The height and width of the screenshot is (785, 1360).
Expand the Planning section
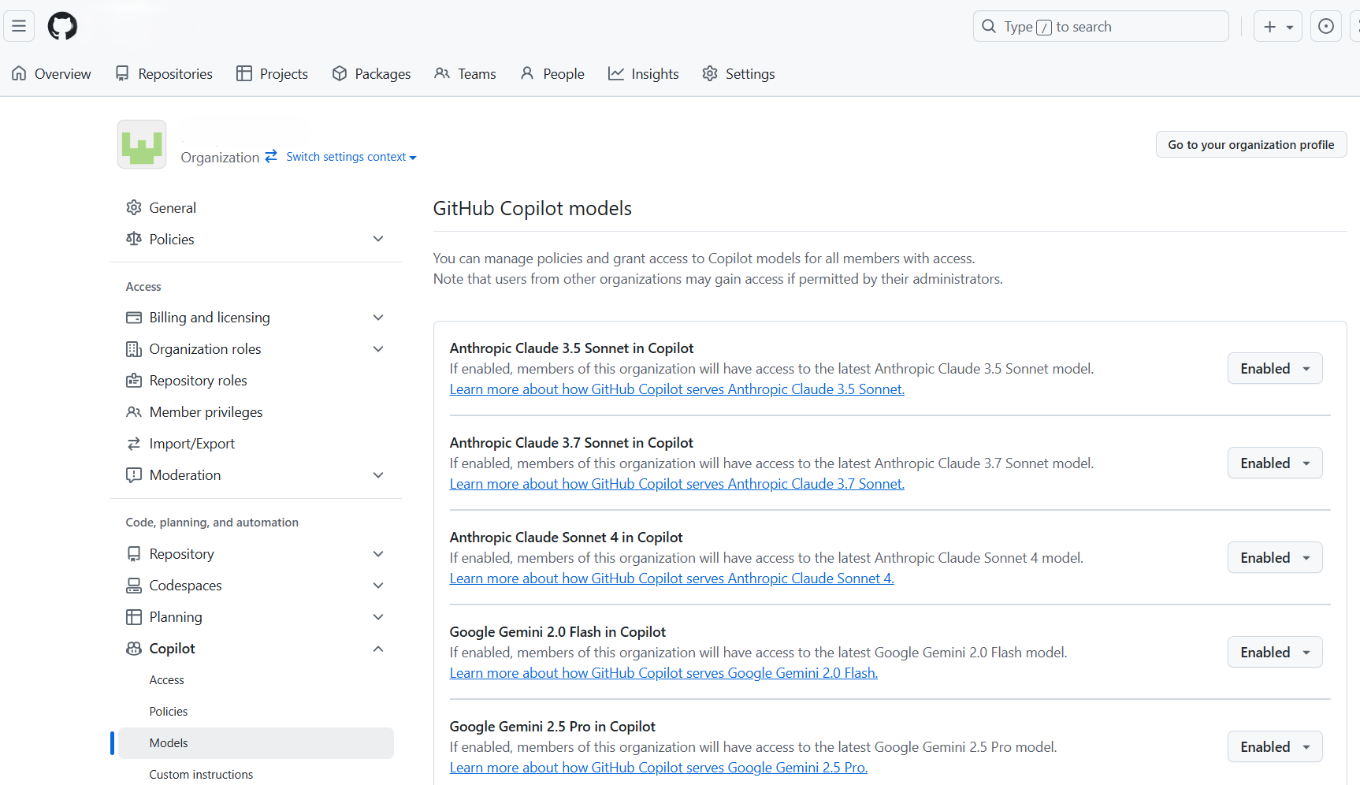(378, 617)
